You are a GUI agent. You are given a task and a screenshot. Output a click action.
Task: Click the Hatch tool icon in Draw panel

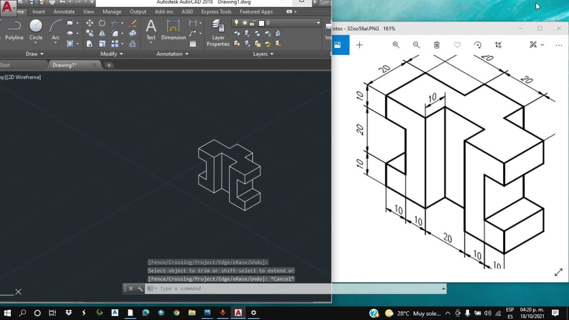click(70, 44)
